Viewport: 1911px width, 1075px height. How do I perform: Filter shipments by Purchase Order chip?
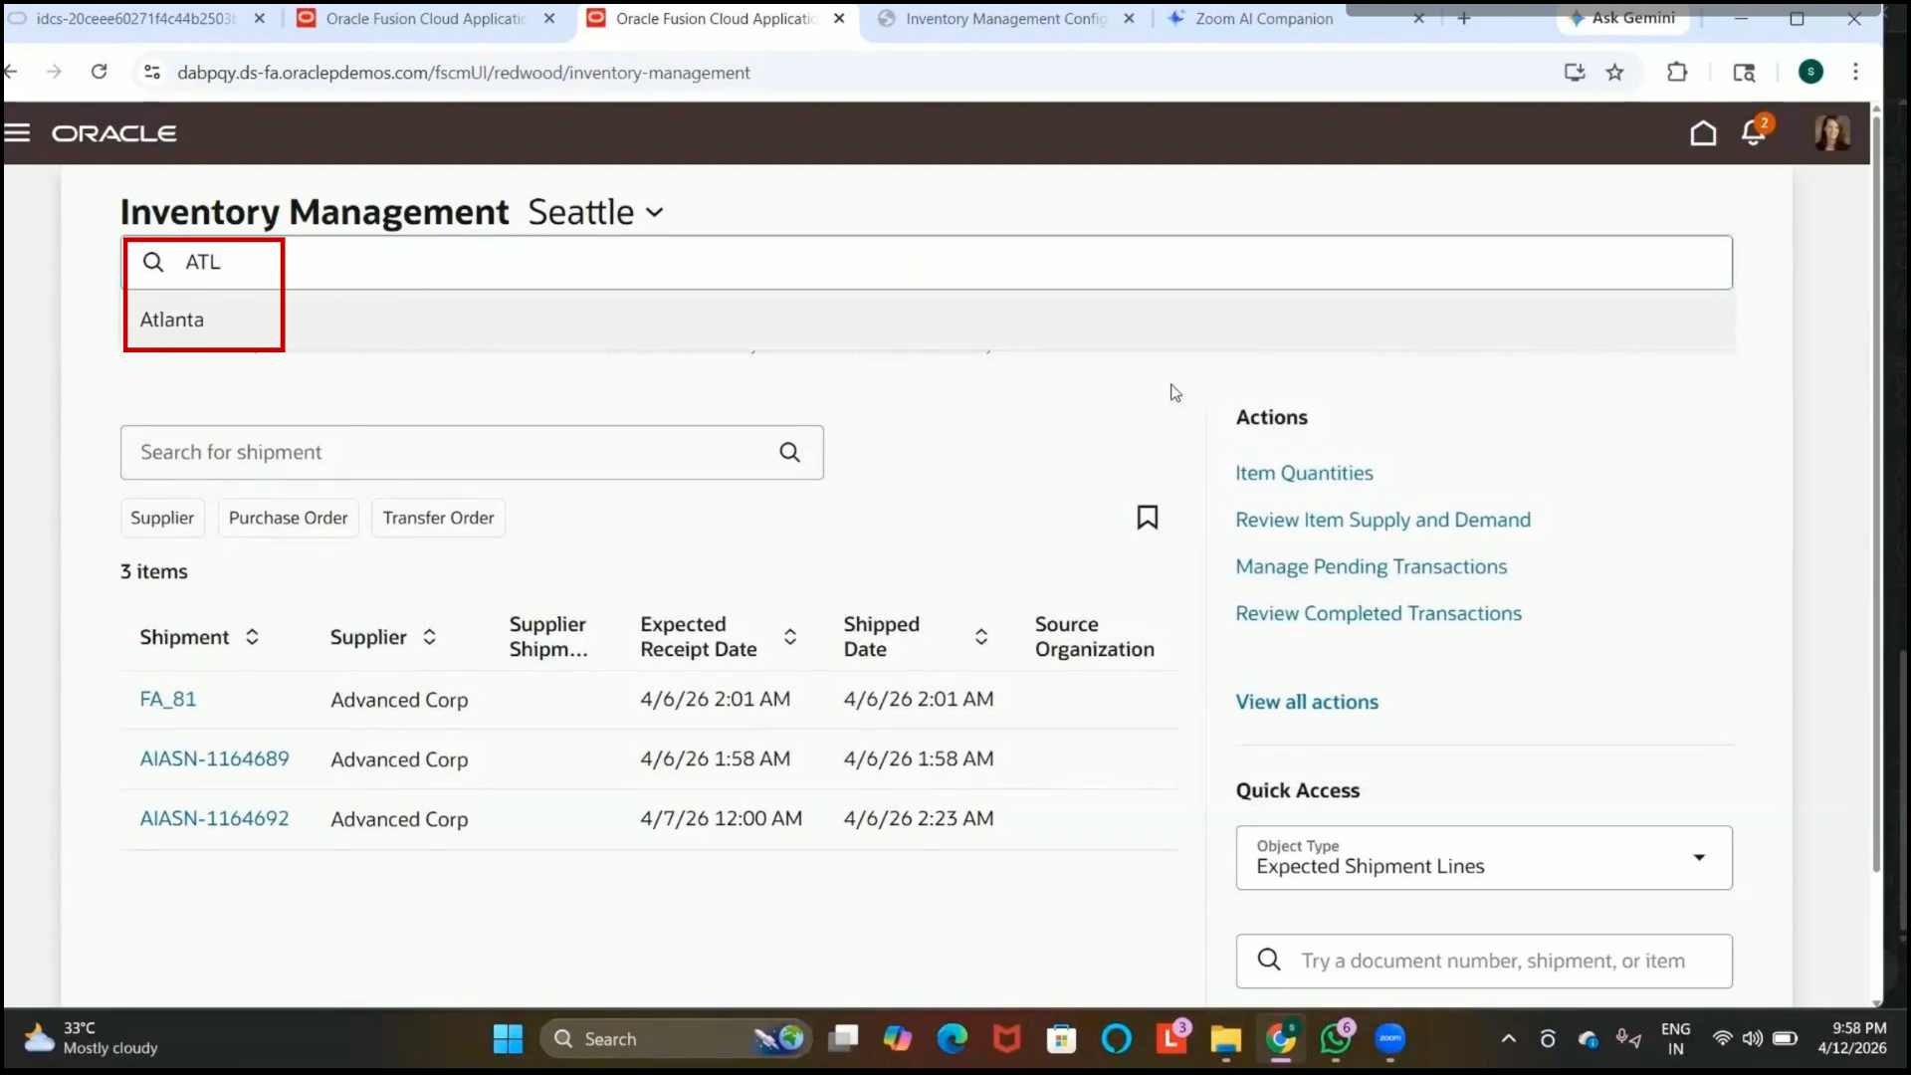[288, 518]
